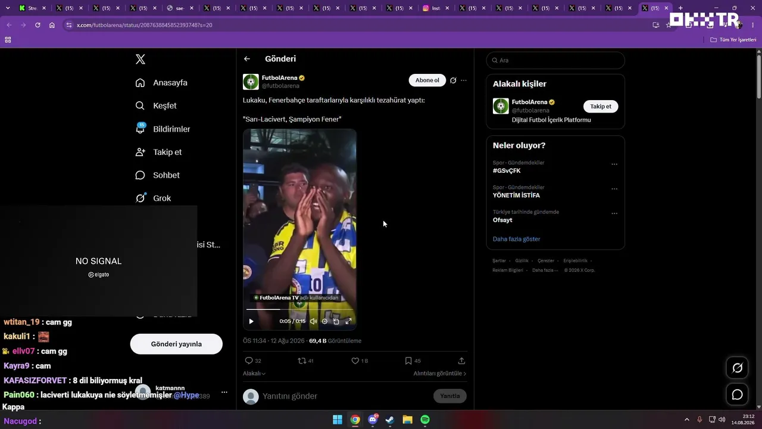Viewport: 762px width, 429px height.
Task: Open video settings gear
Action: (324, 321)
